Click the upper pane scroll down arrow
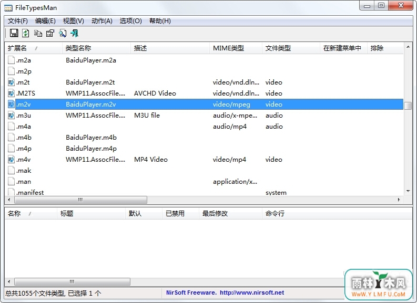This screenshot has width=417, height=303. [x=408, y=191]
